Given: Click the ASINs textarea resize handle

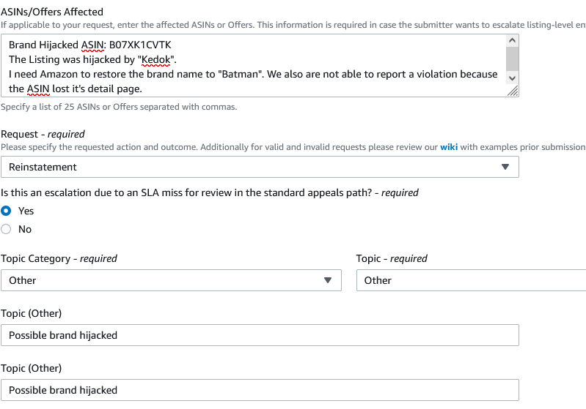Looking at the screenshot, I should tap(513, 91).
